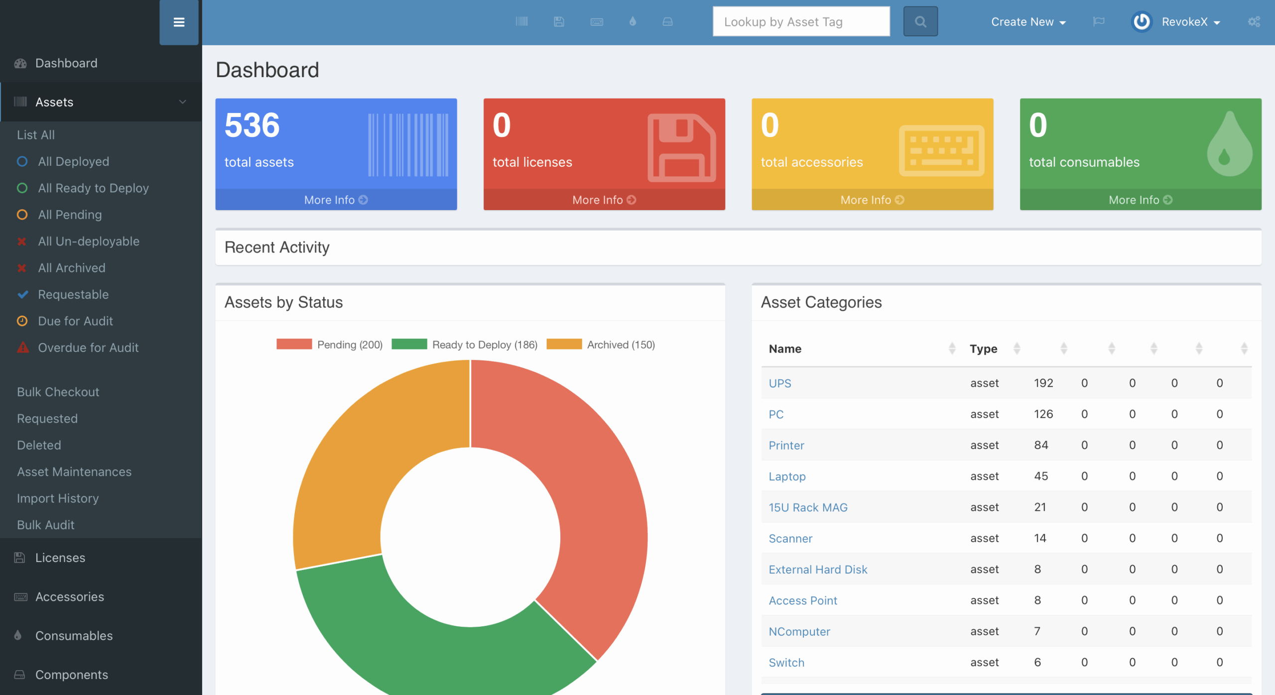Toggle Archived legend item in status chart
The image size is (1275, 695).
coord(621,345)
